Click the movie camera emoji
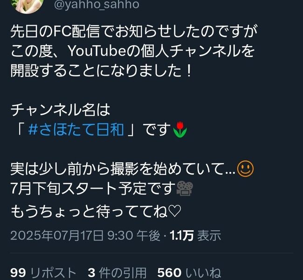 [x=185, y=189]
